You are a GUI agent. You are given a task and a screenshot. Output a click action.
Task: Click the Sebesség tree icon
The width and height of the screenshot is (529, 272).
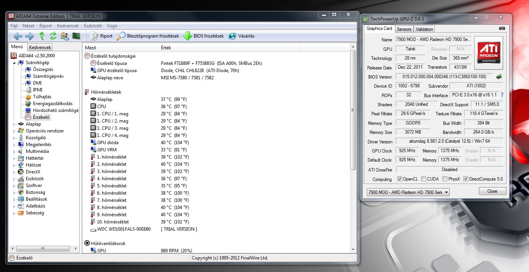21,213
